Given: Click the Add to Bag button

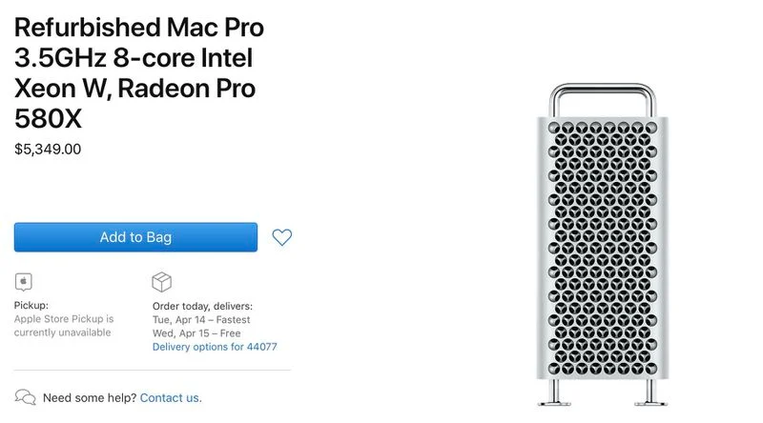Looking at the screenshot, I should point(135,237).
